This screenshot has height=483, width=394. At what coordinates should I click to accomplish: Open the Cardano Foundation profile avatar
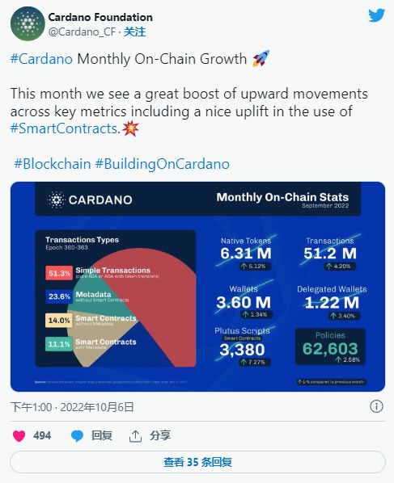(28, 23)
